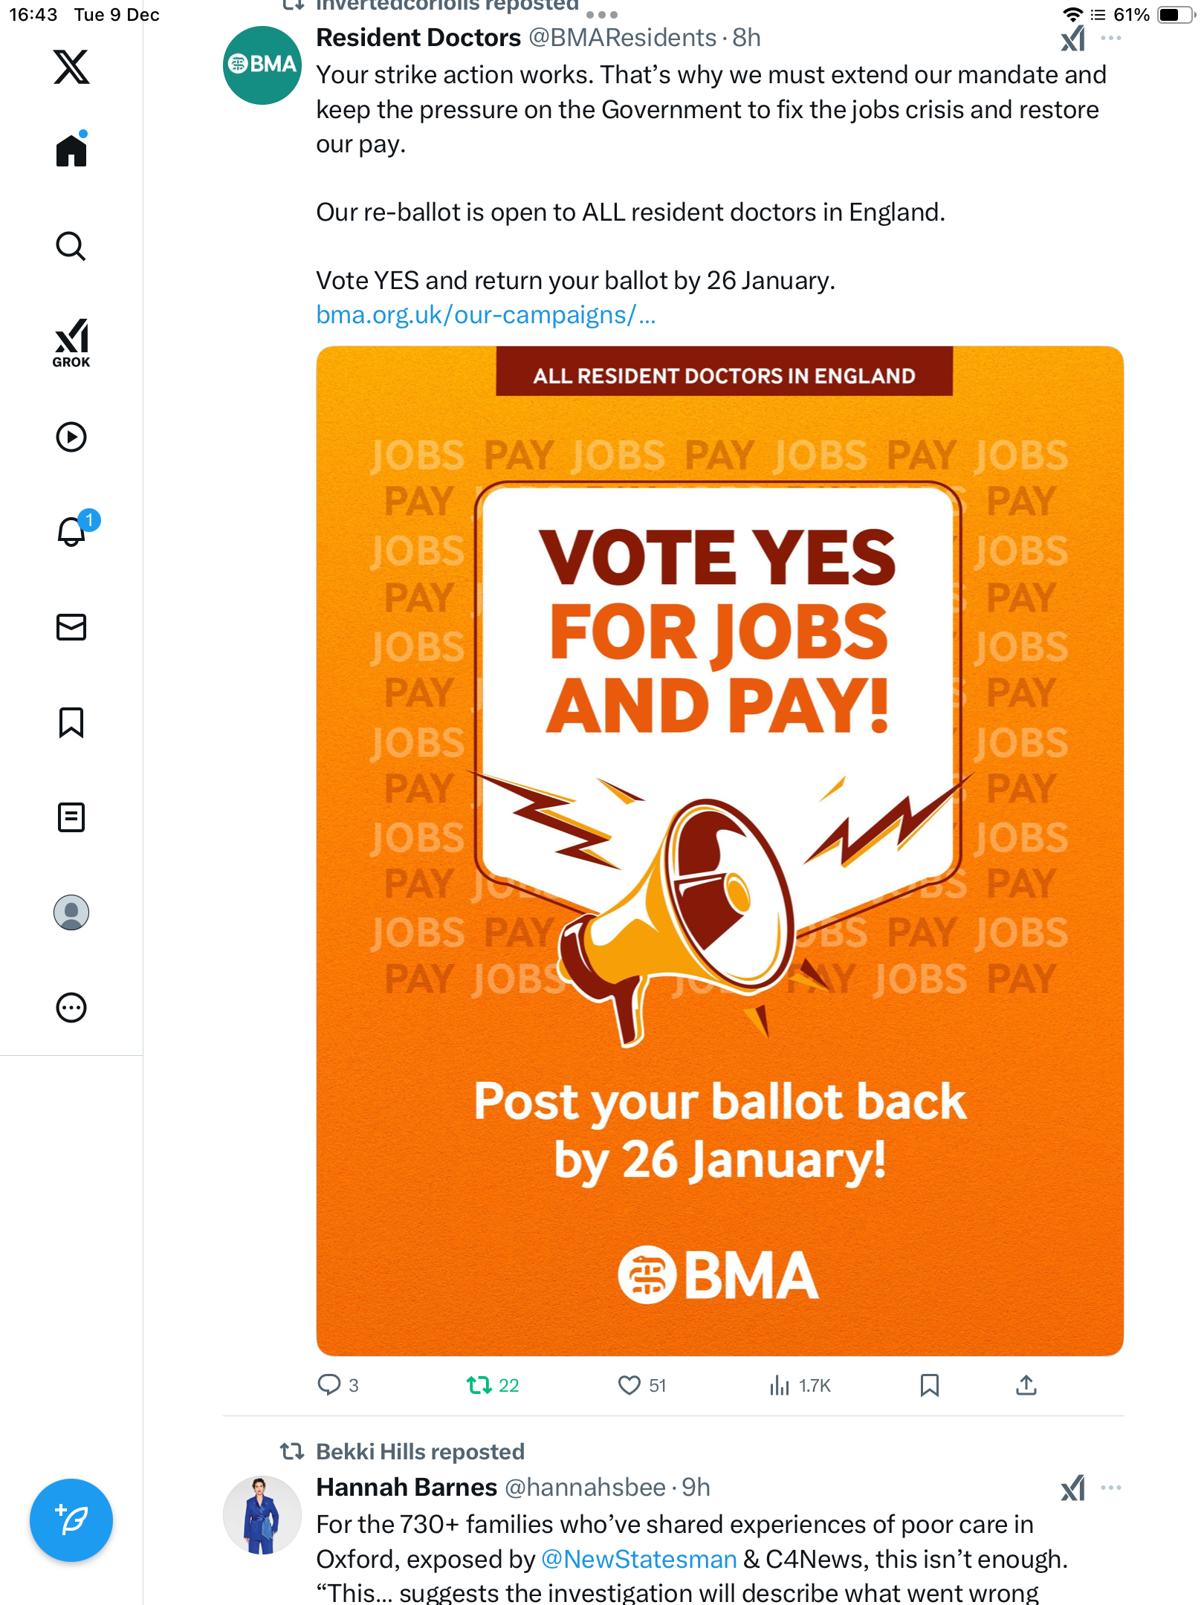The image size is (1204, 1605).
Task: Share the Resident Doctors post
Action: (x=1026, y=1385)
